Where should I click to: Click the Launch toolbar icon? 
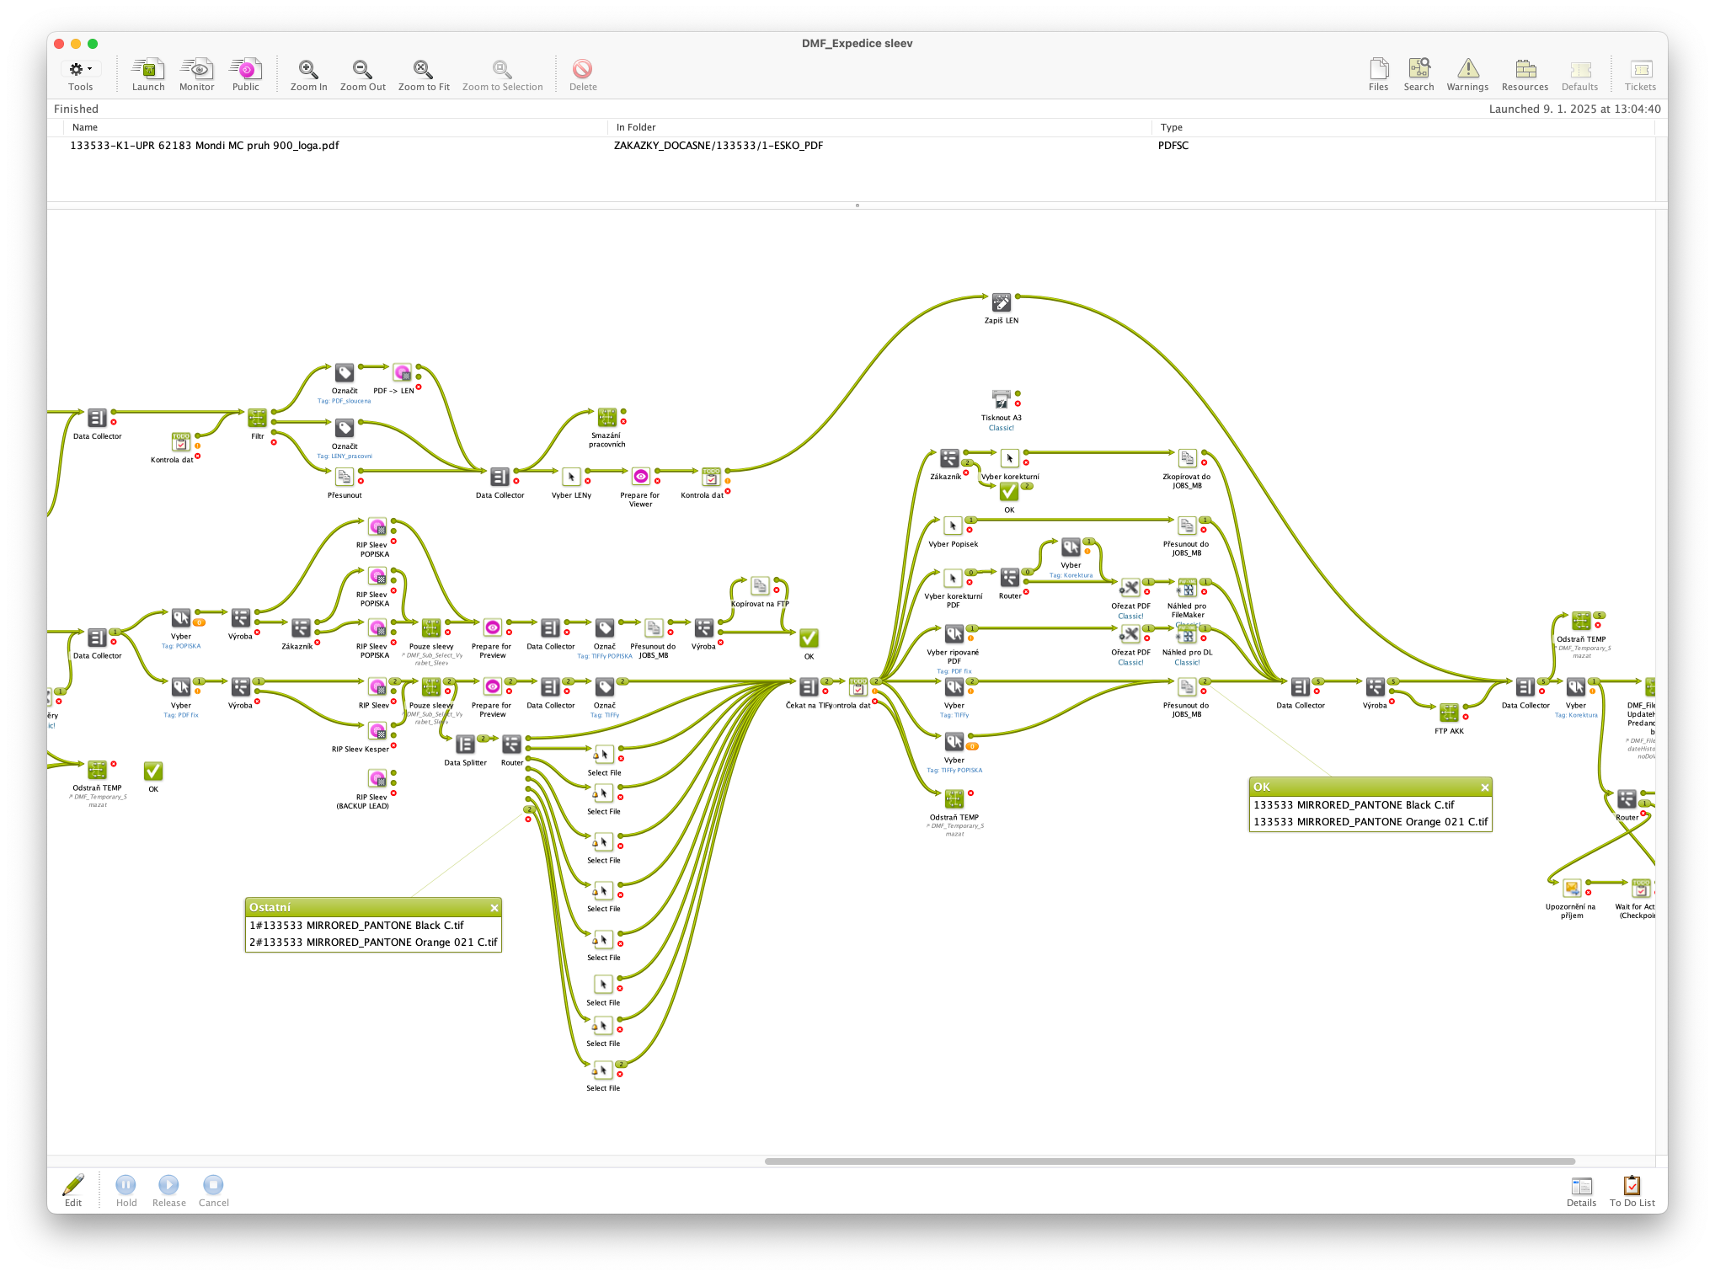pos(148,69)
